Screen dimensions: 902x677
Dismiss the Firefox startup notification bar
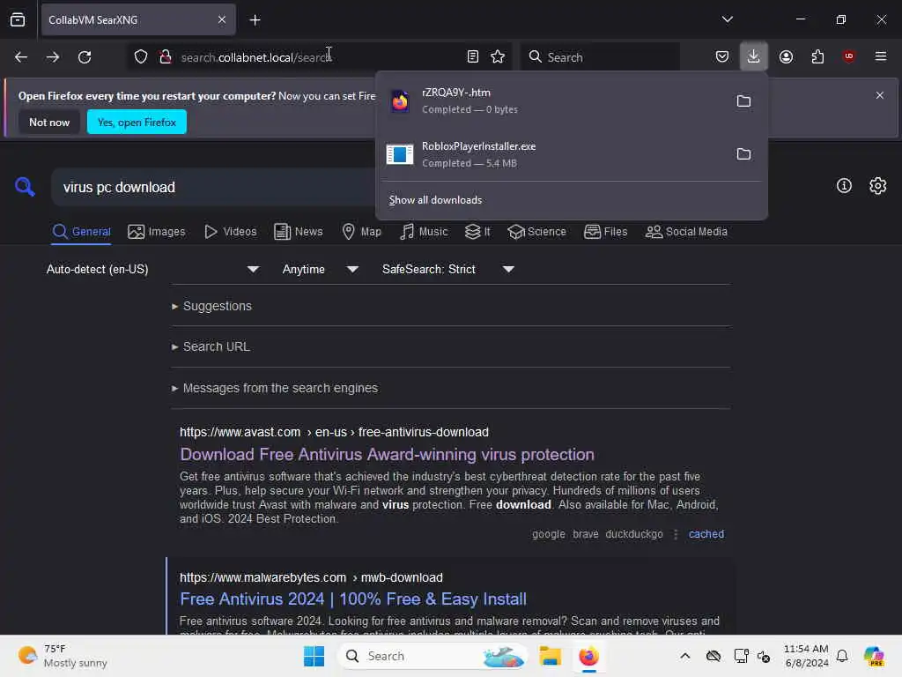(880, 95)
